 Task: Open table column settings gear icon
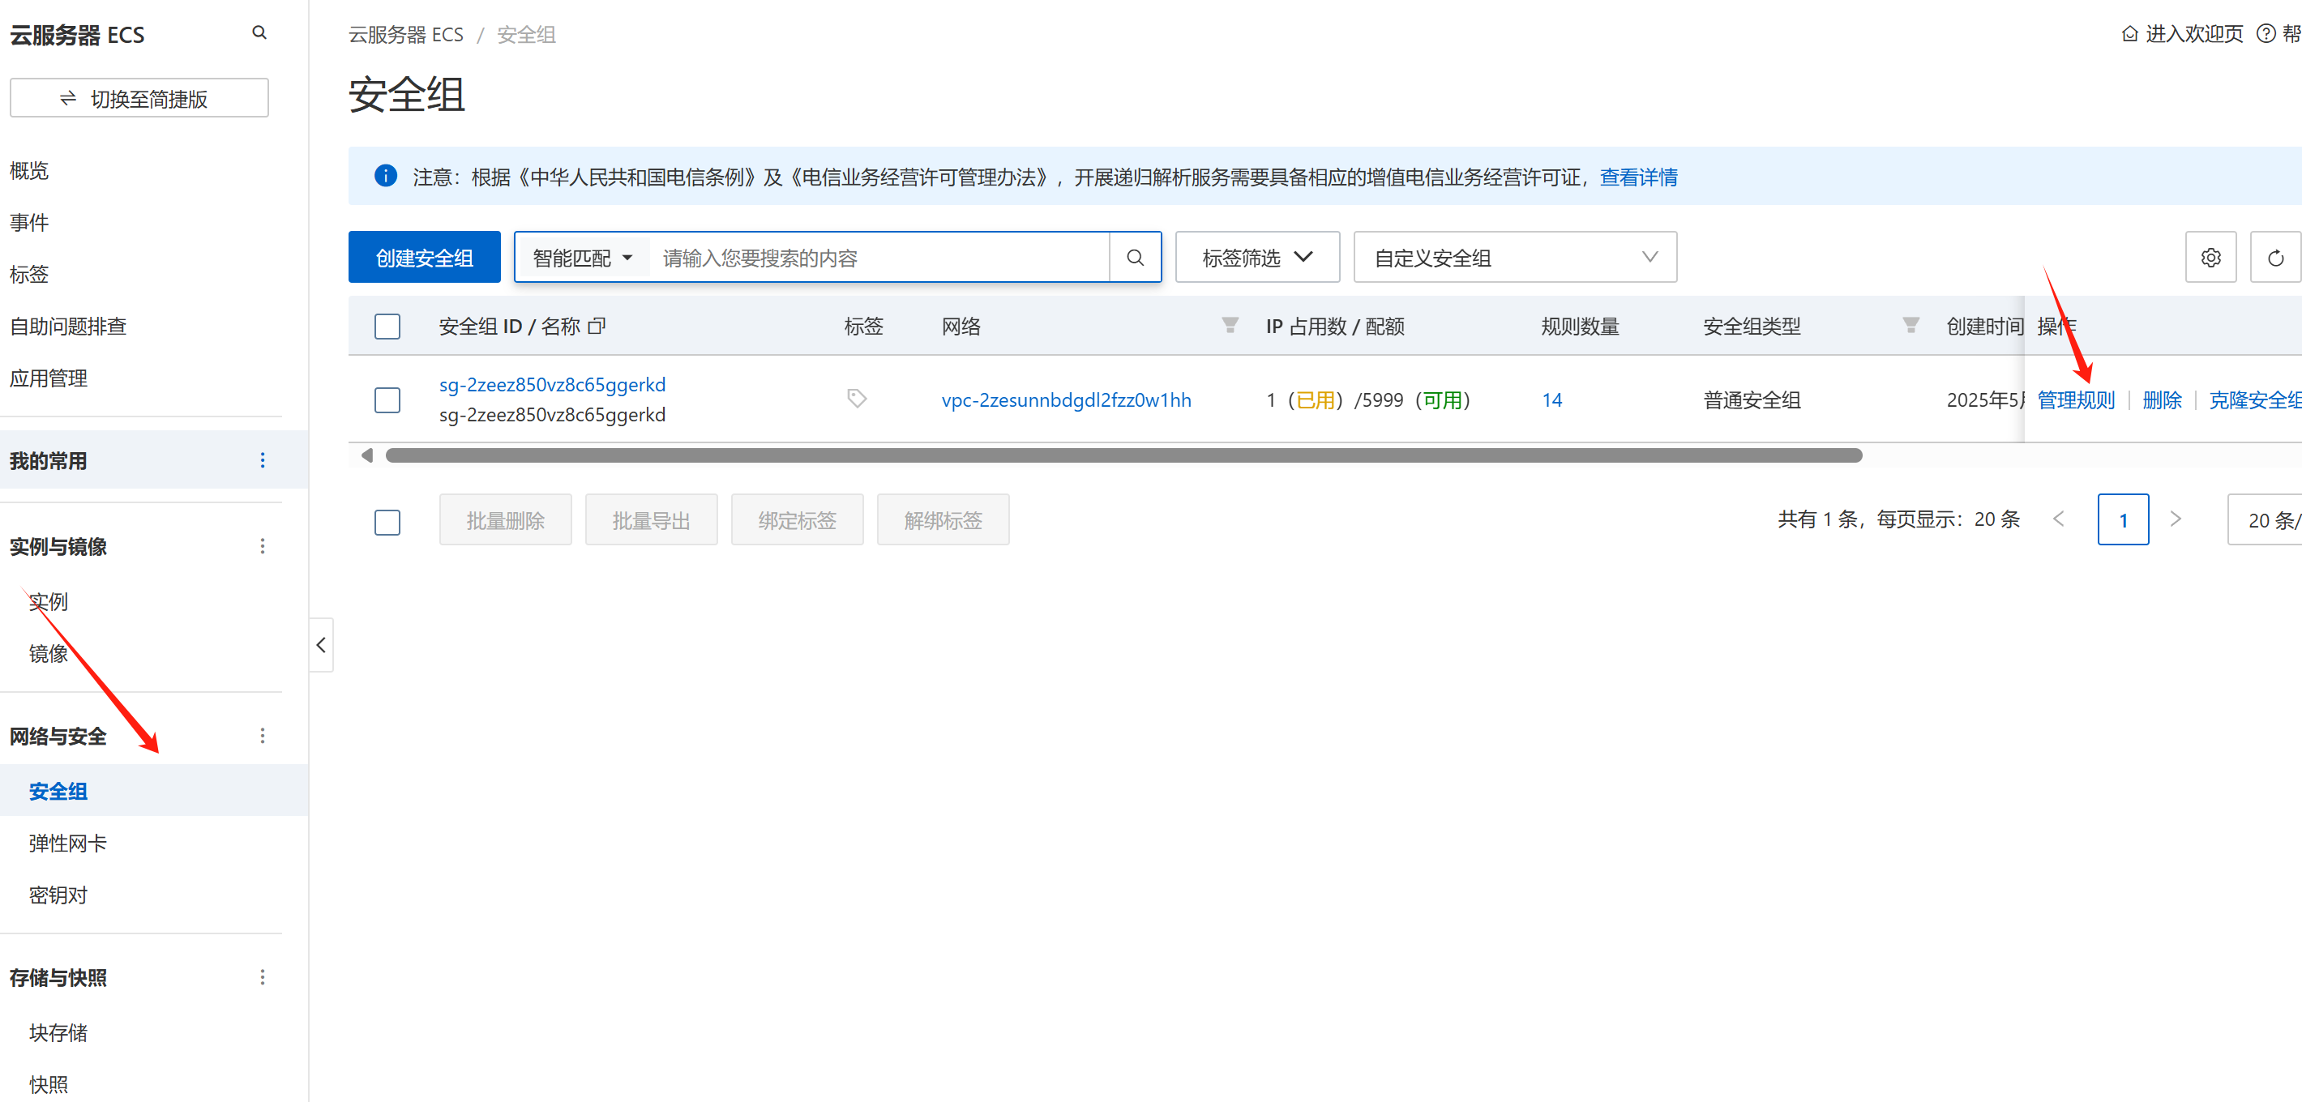click(2210, 258)
